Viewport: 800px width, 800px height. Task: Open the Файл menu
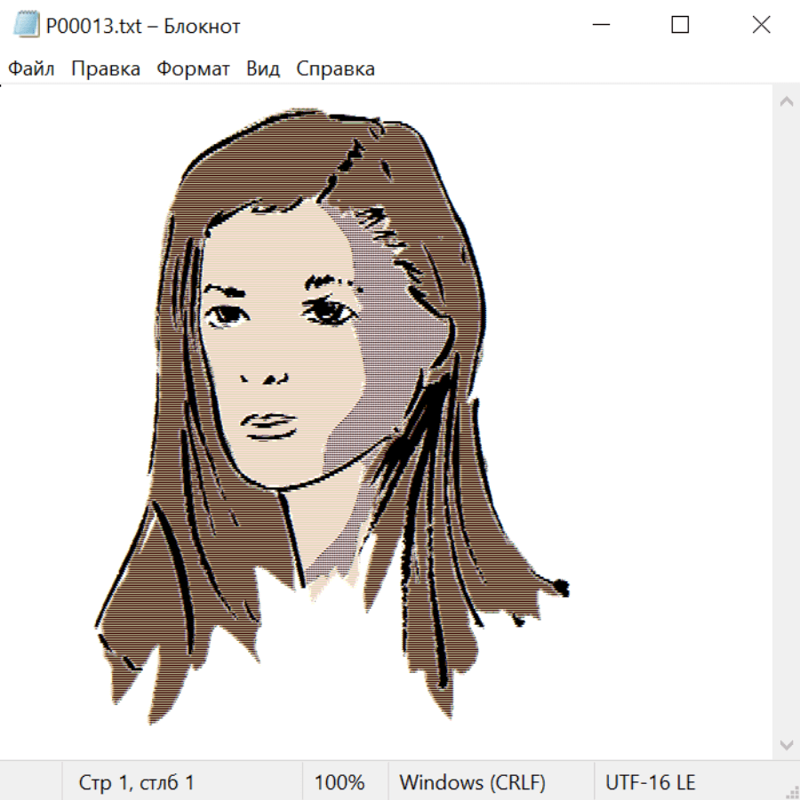(x=31, y=69)
